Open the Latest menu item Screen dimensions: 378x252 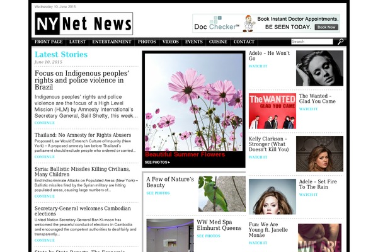click(x=77, y=42)
